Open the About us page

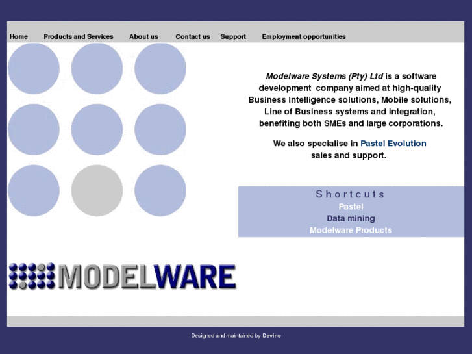coord(143,37)
